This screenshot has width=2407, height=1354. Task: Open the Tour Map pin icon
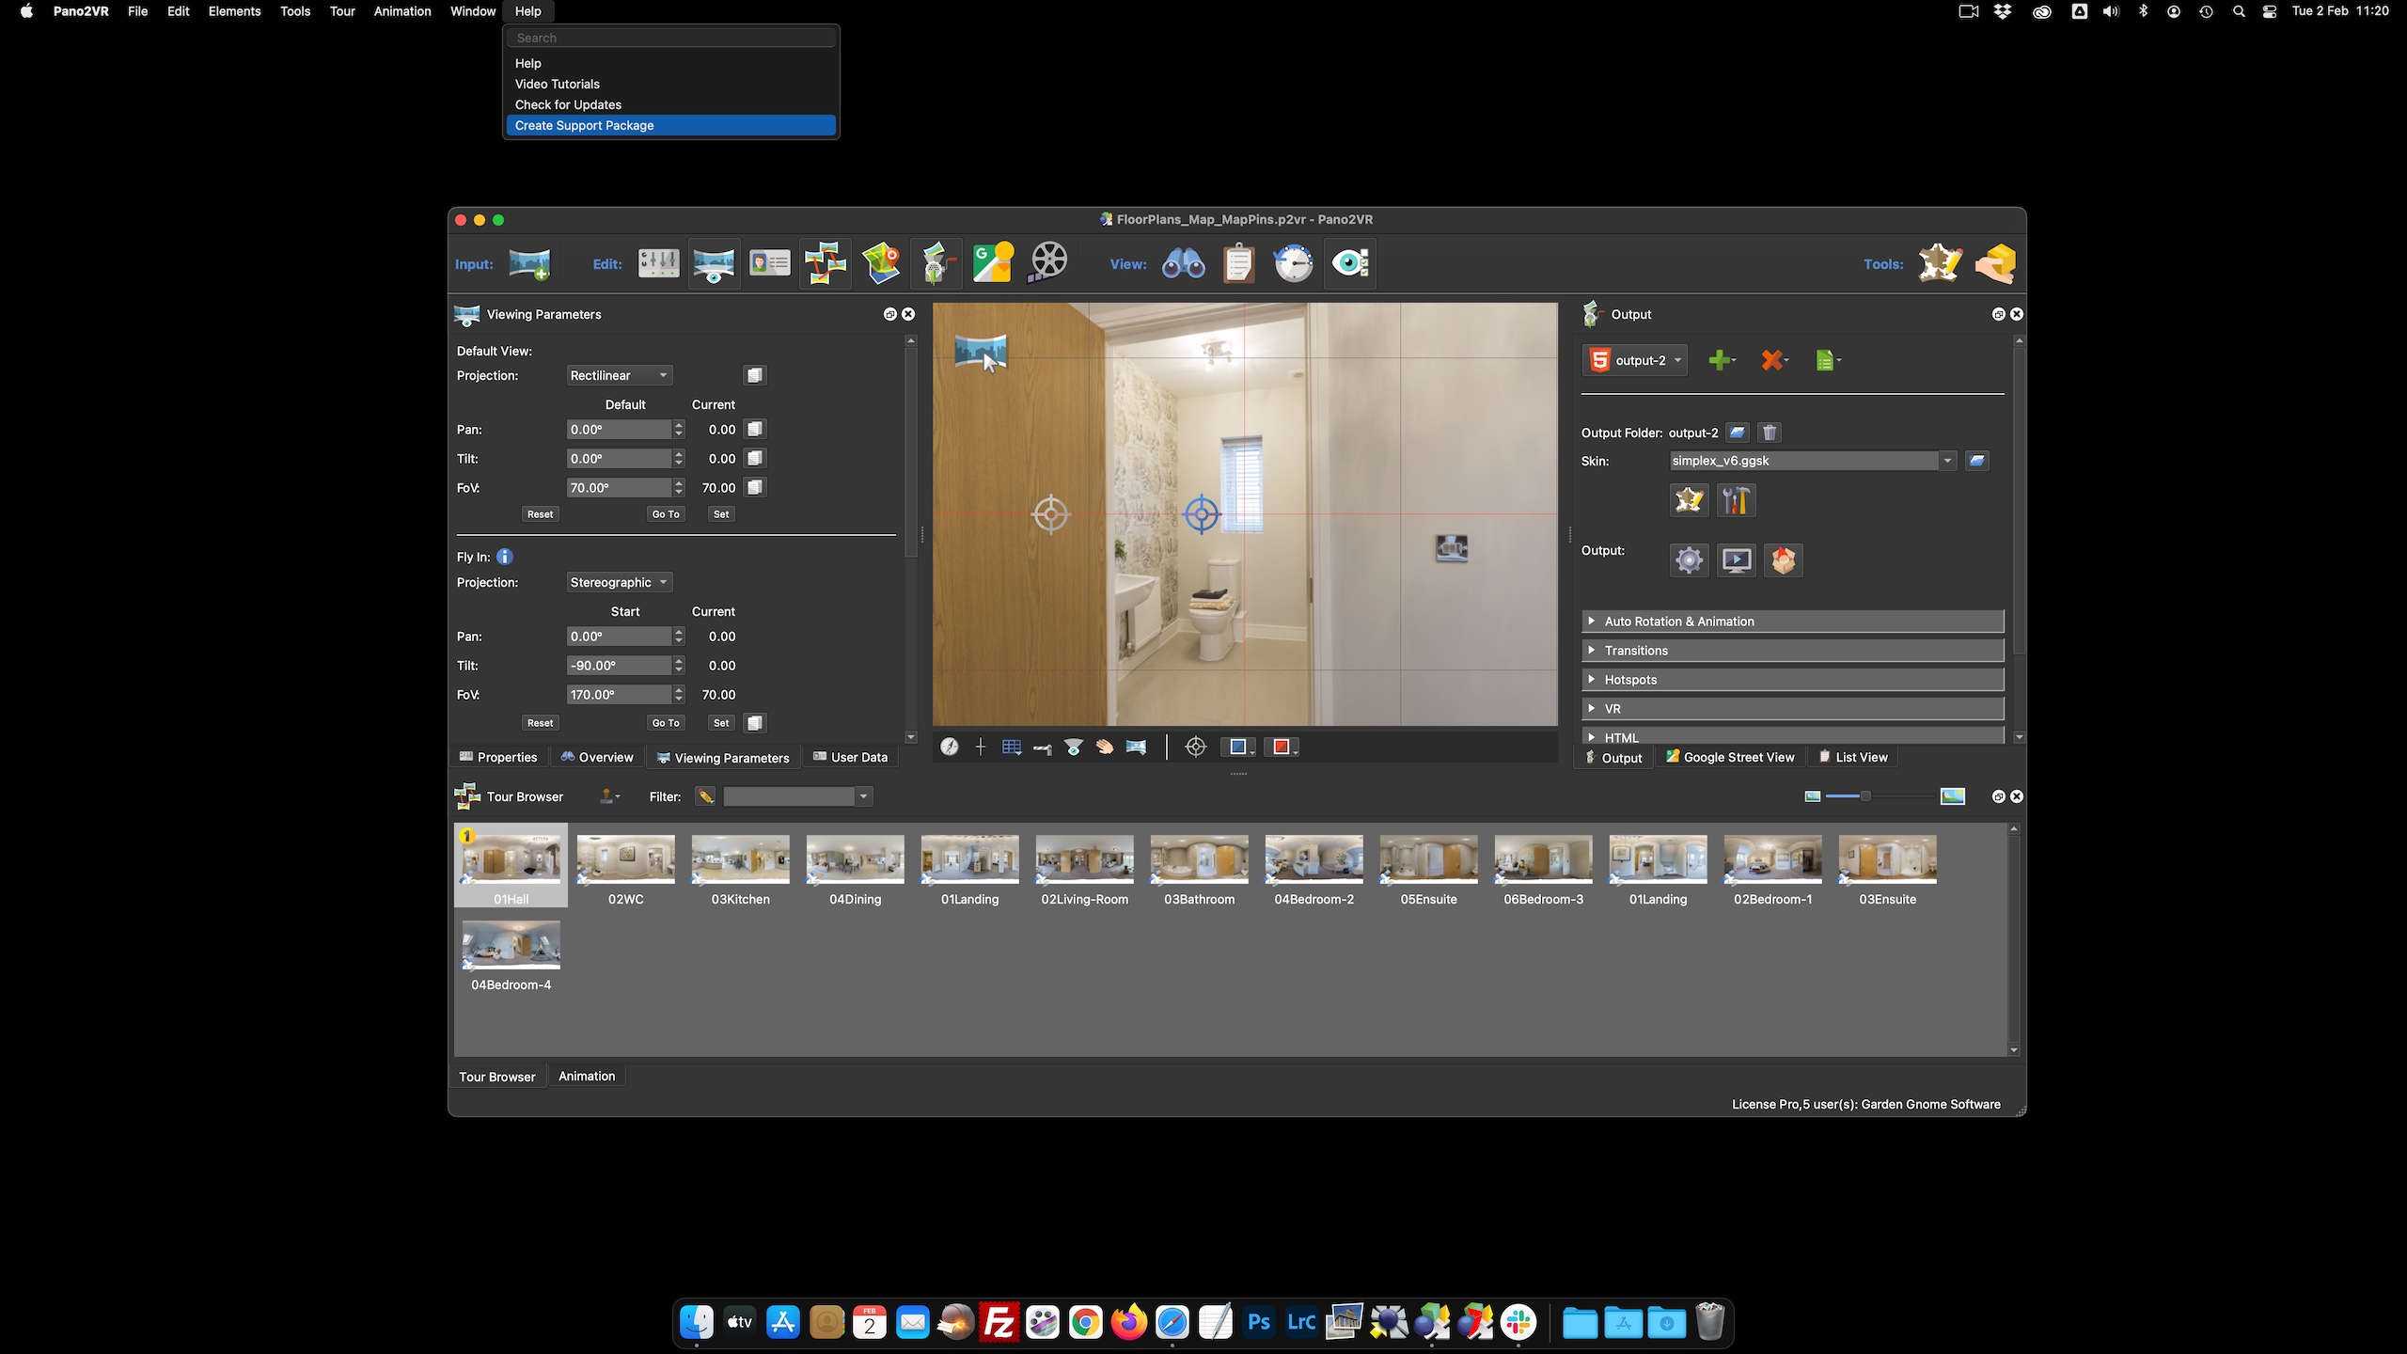point(882,263)
